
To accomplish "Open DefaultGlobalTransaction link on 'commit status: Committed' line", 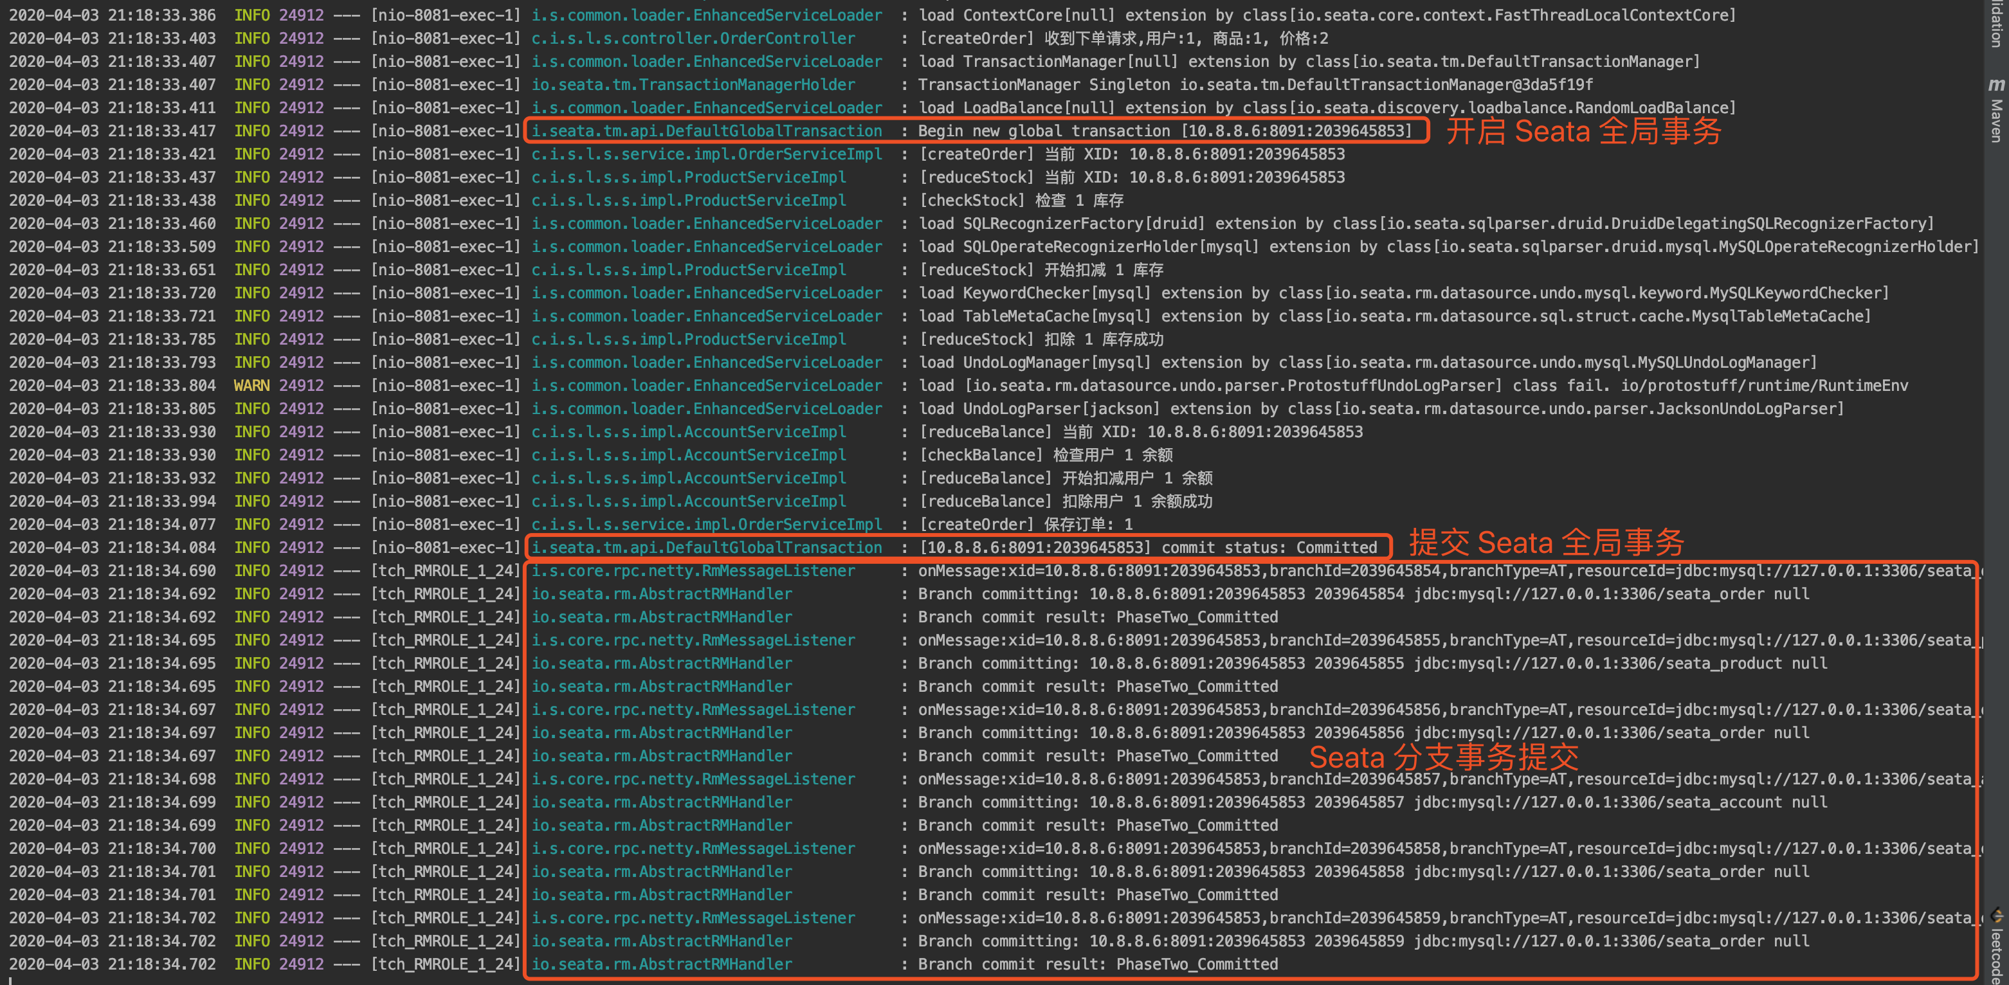I will pos(706,548).
